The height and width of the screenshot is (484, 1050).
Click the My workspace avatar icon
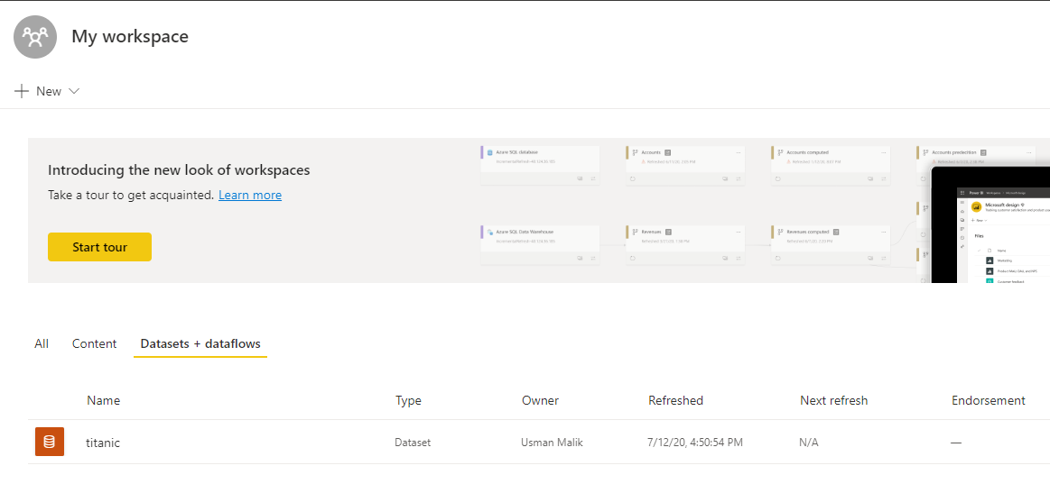point(36,37)
